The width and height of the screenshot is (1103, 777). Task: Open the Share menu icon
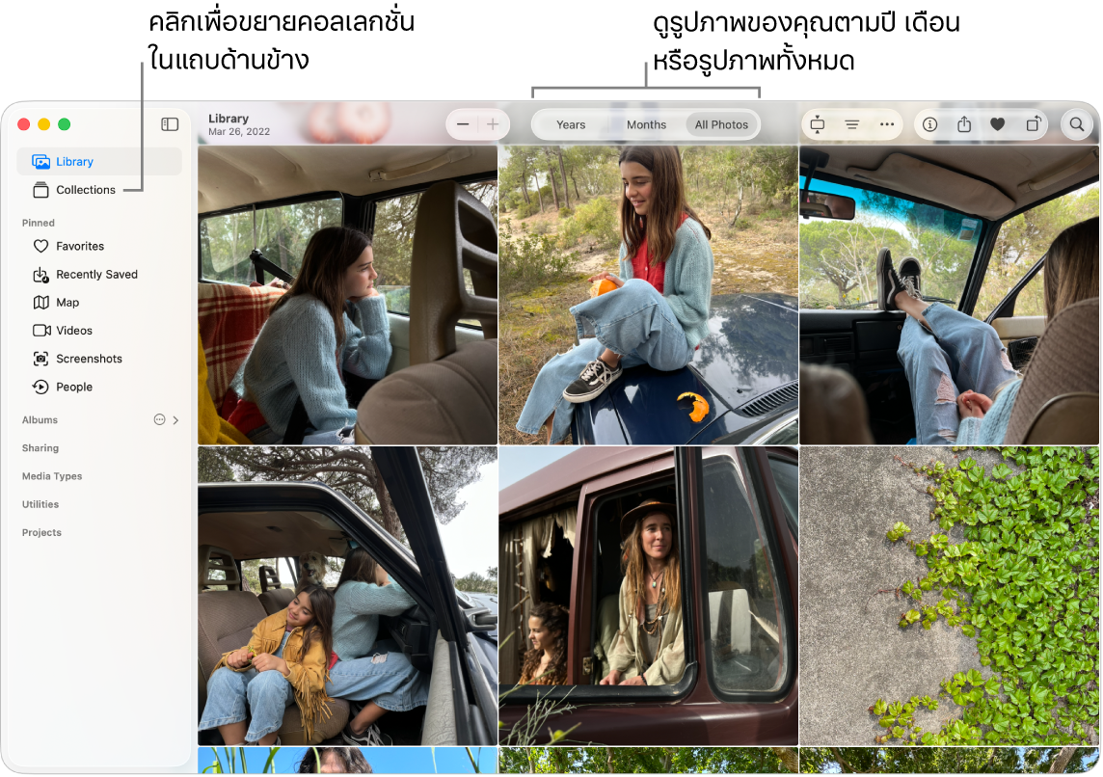tap(964, 124)
